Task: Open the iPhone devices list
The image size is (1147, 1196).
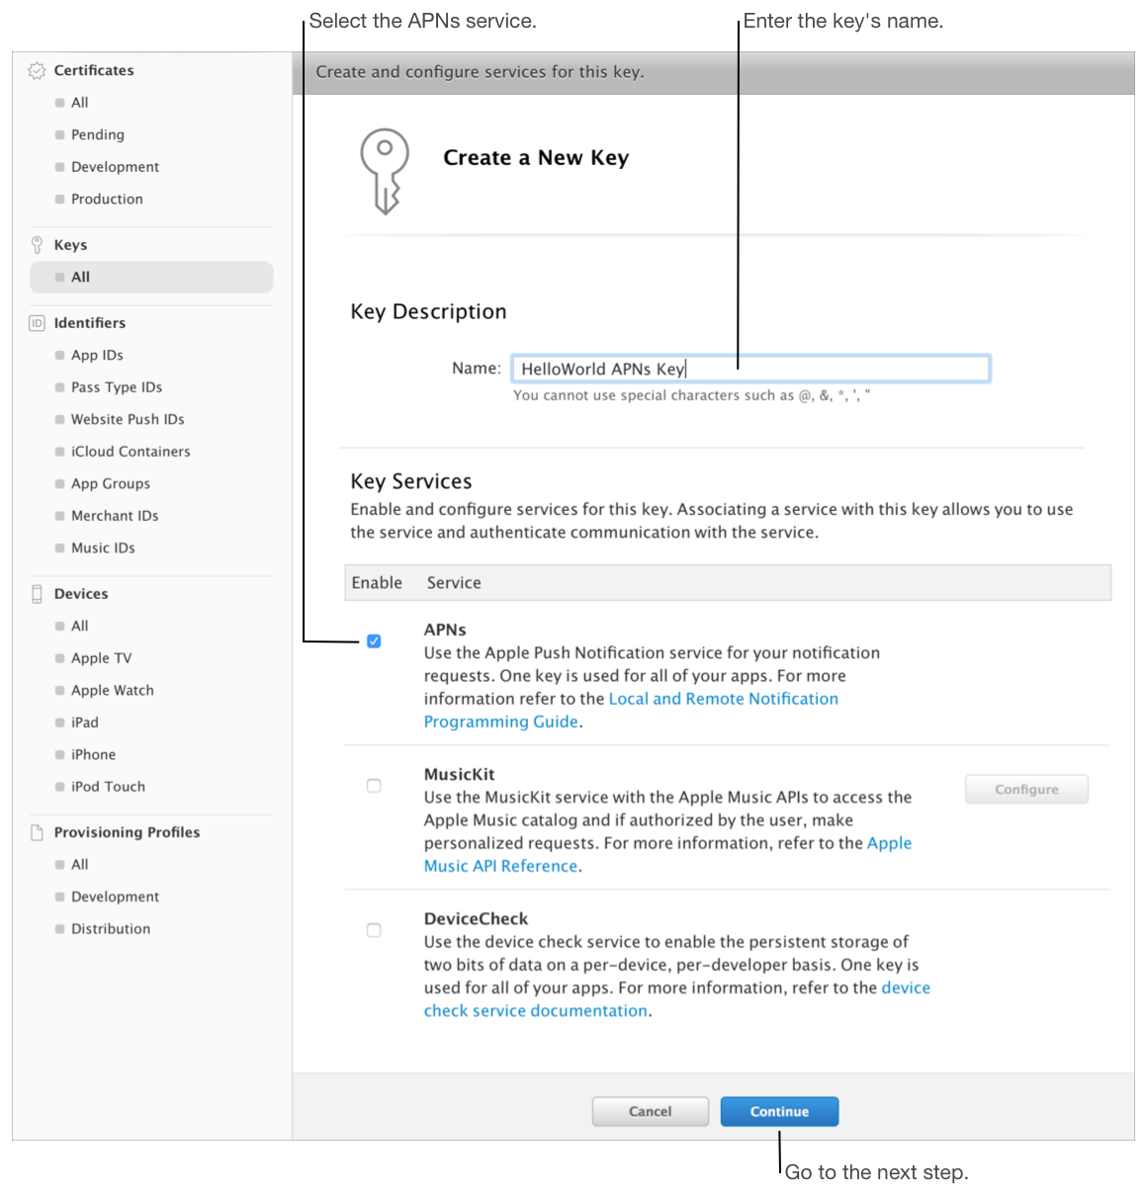Action: [93, 754]
